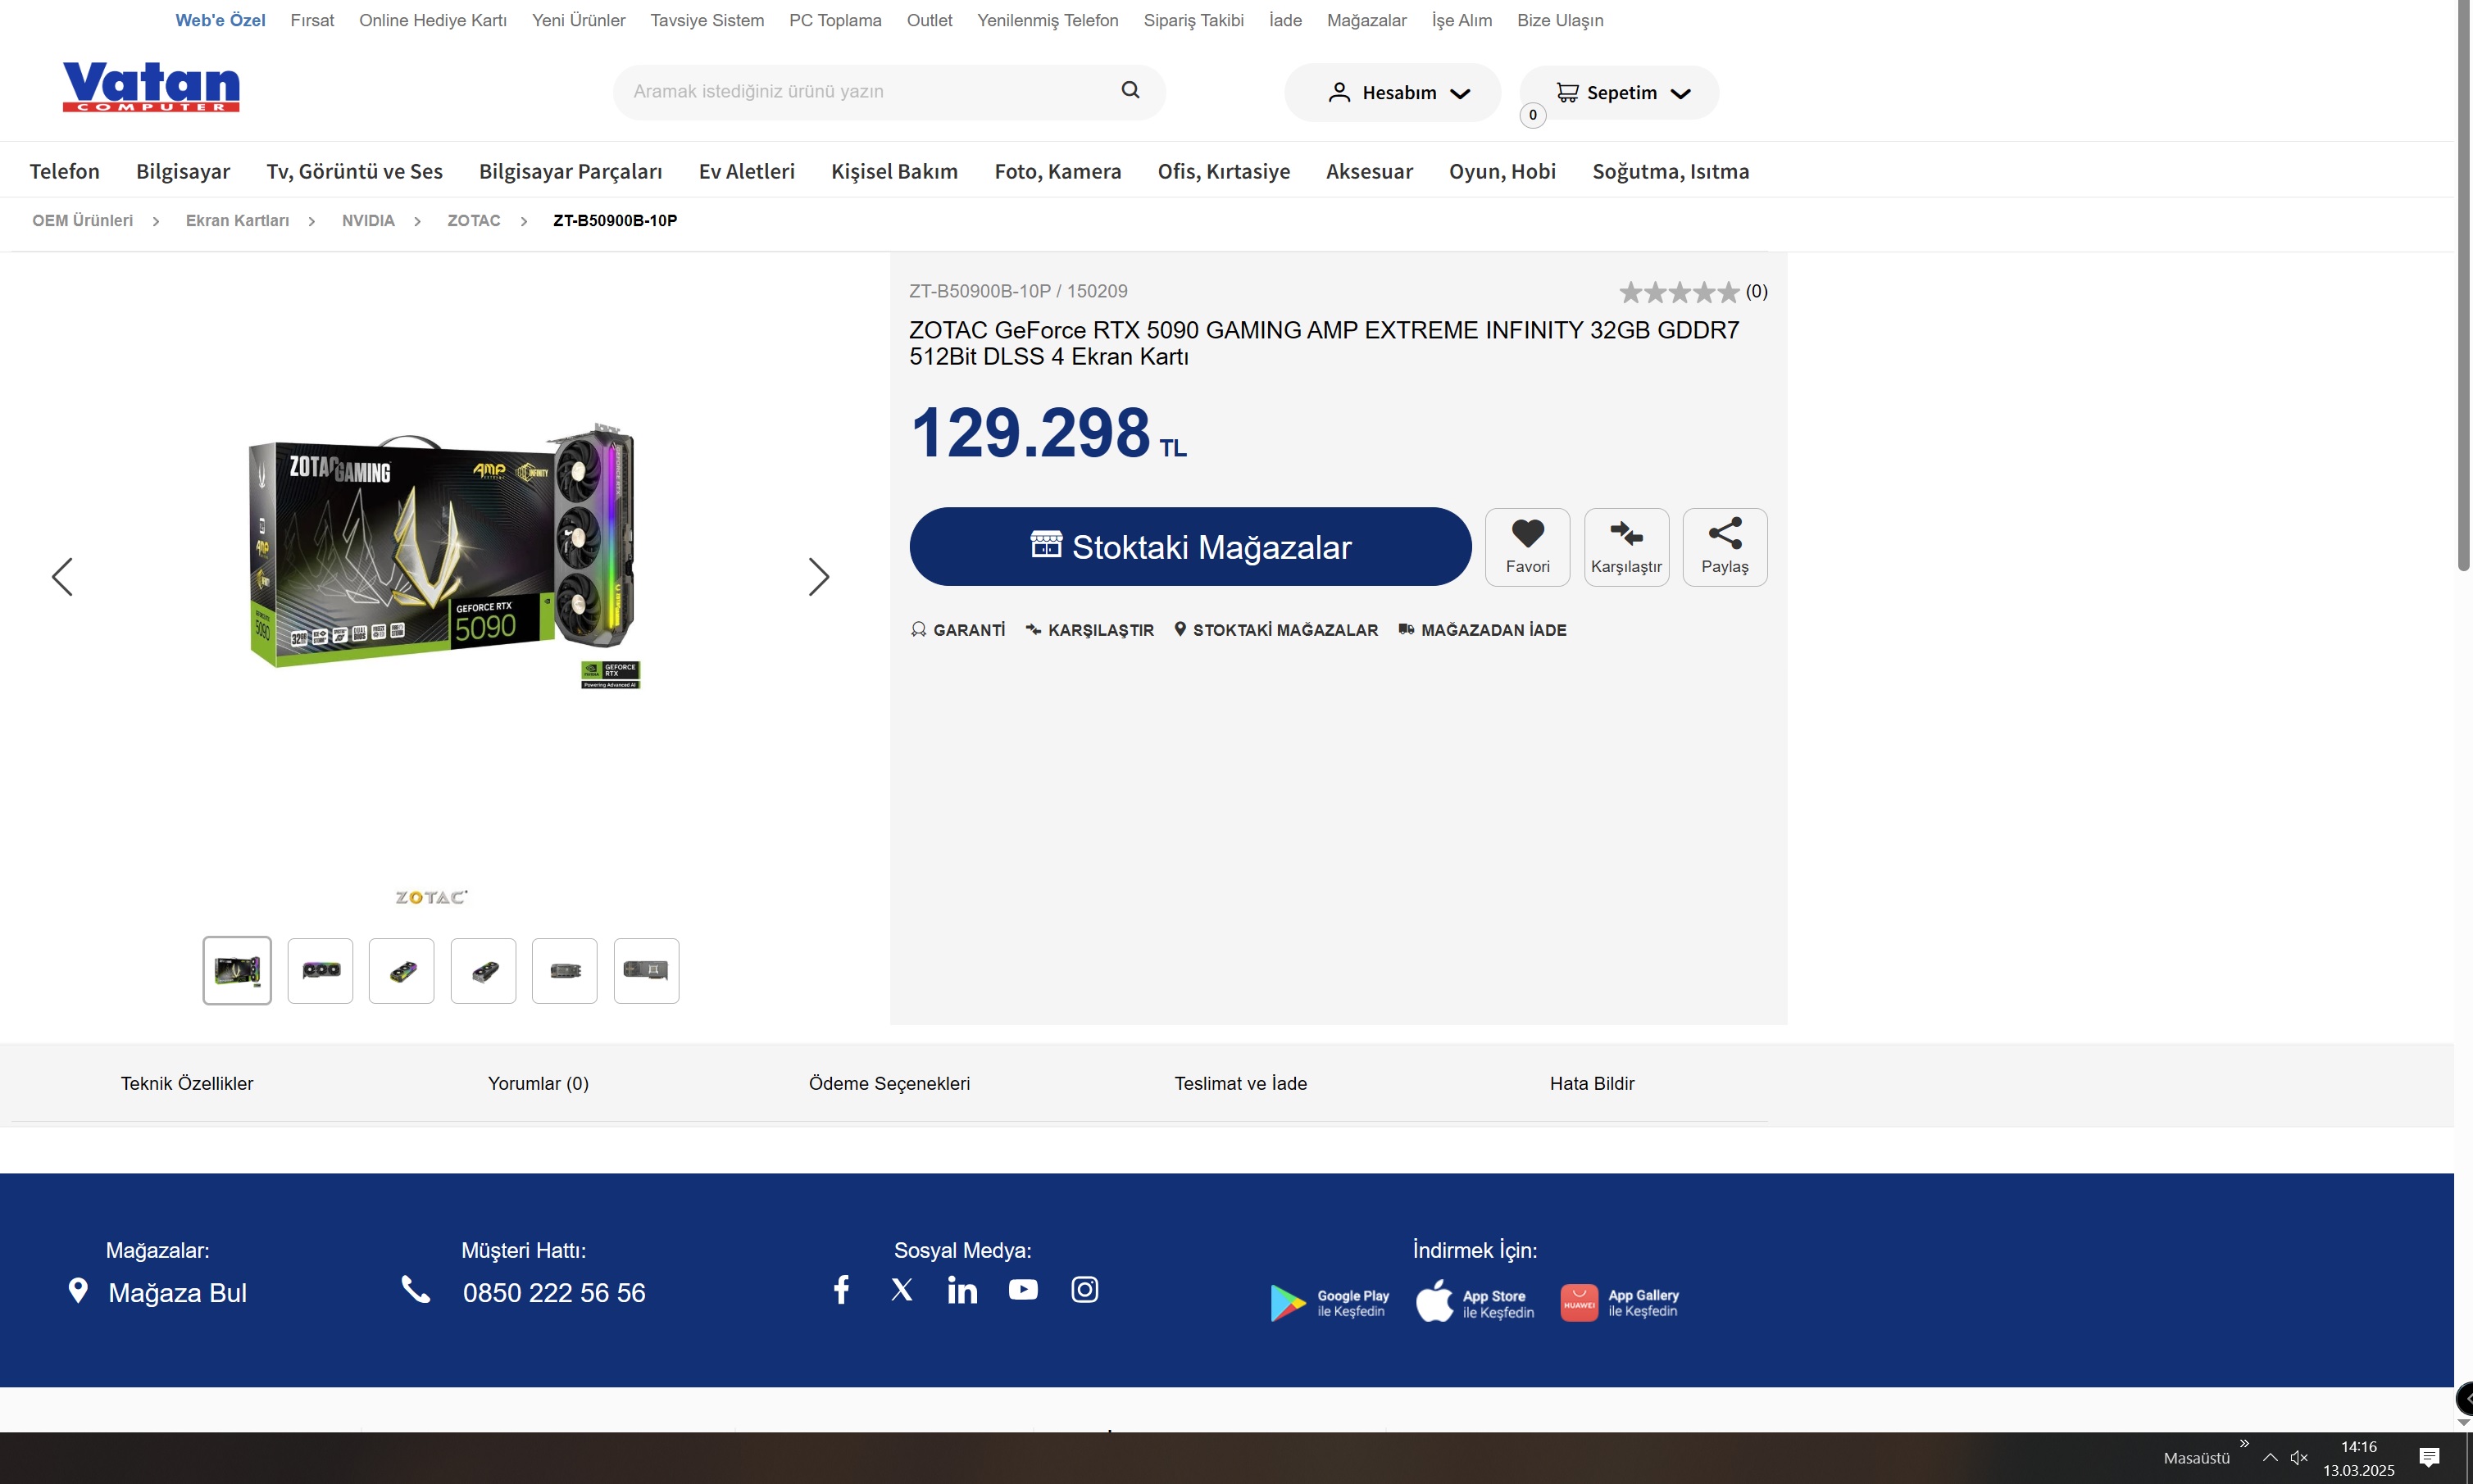Open Tv, Görüntü ve Ses category
Screen dimensions: 2473x1484
(354, 171)
